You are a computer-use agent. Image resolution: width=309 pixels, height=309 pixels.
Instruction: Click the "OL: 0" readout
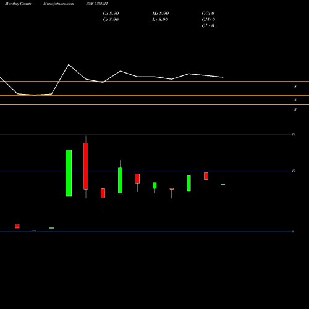208,26
